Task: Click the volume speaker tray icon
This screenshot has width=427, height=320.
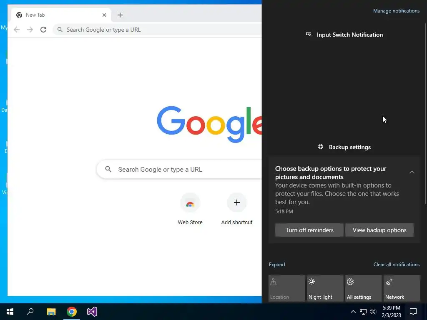Action: (x=373, y=312)
